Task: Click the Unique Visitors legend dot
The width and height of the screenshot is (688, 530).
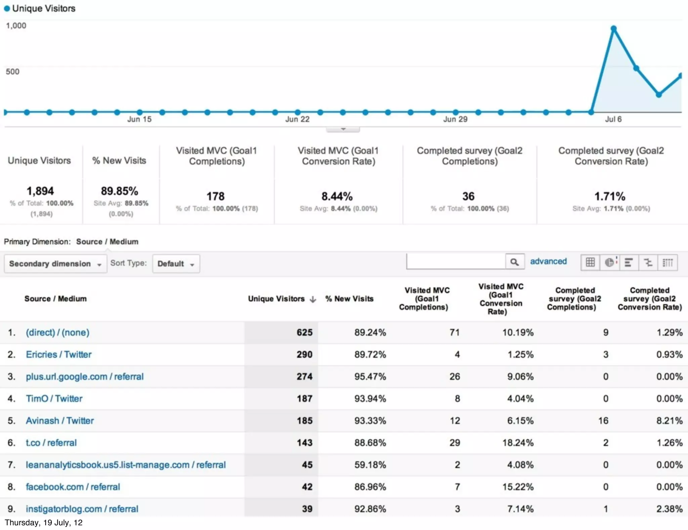Action: tap(7, 9)
